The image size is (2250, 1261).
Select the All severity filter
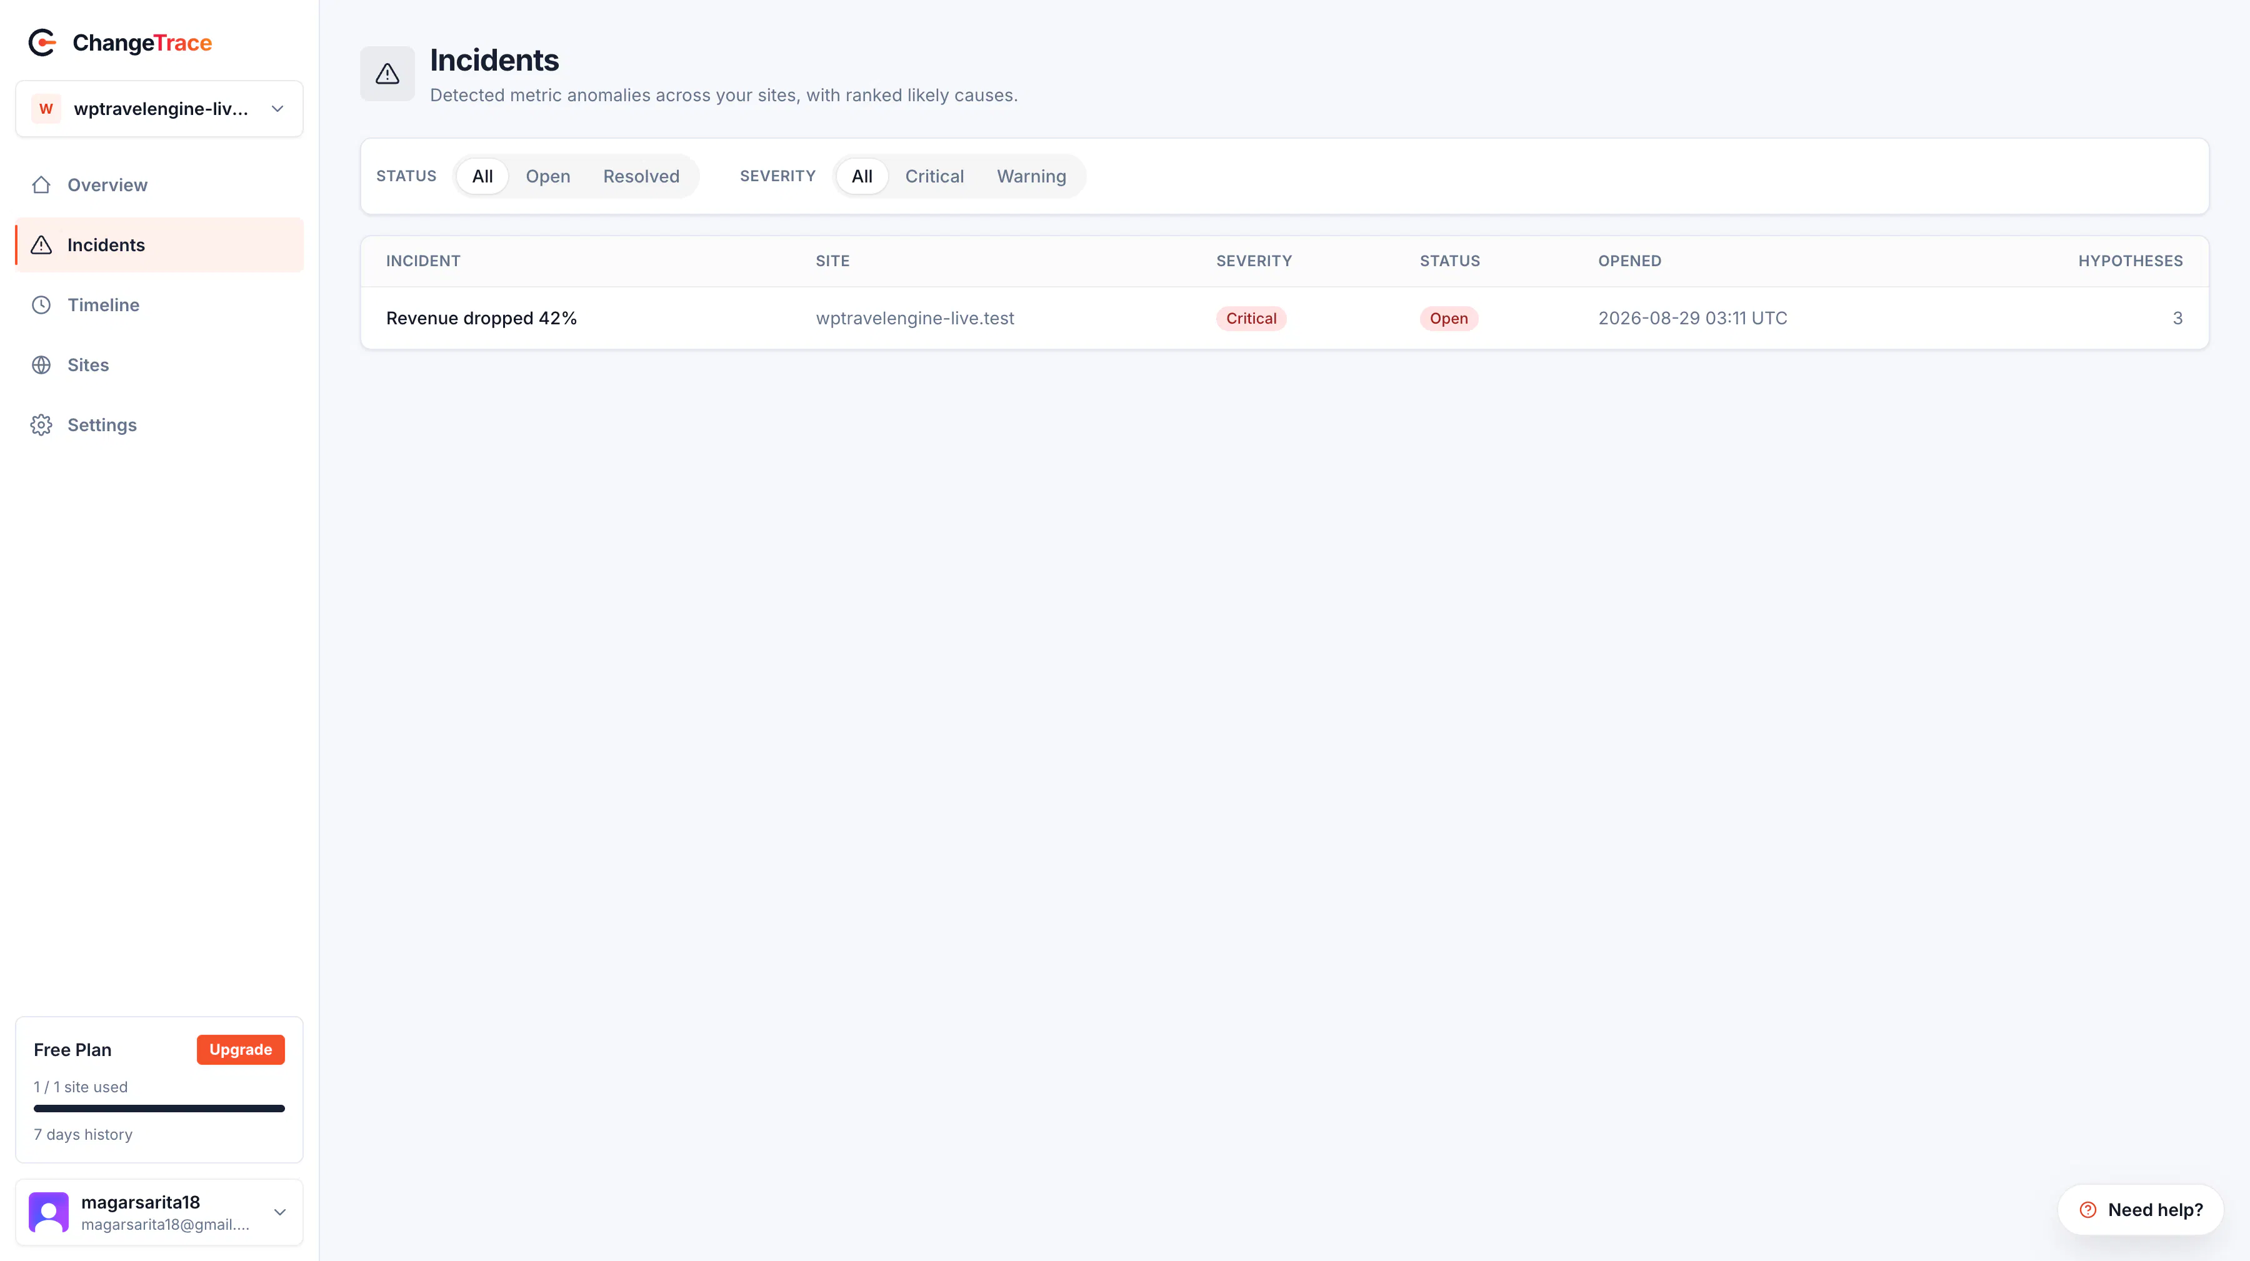[862, 176]
